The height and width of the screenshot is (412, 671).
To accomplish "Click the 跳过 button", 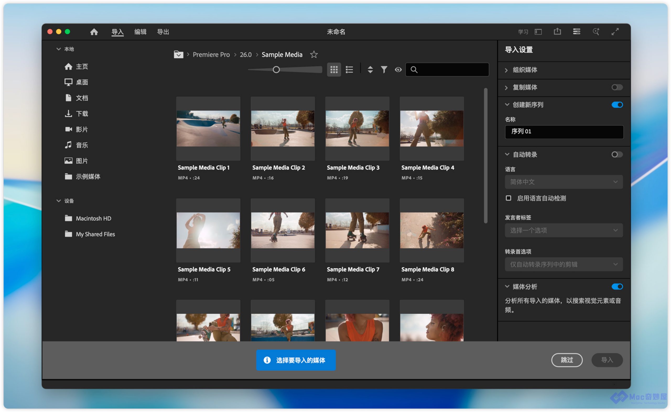I will 567,360.
